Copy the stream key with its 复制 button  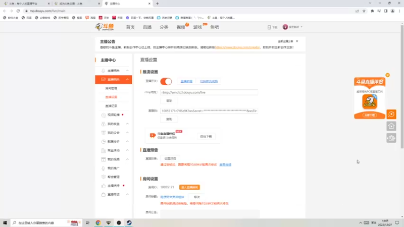point(169,119)
